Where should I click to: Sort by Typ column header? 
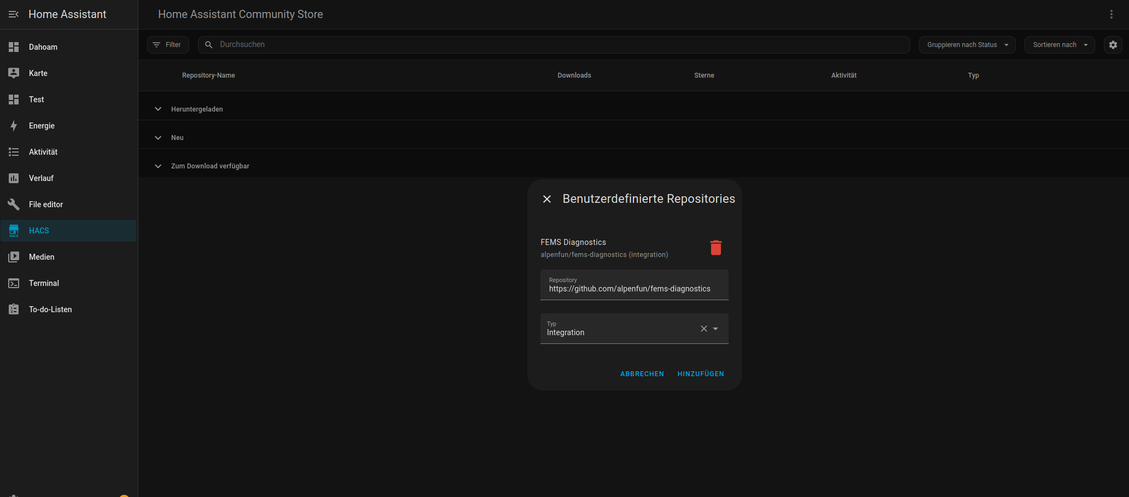point(973,75)
